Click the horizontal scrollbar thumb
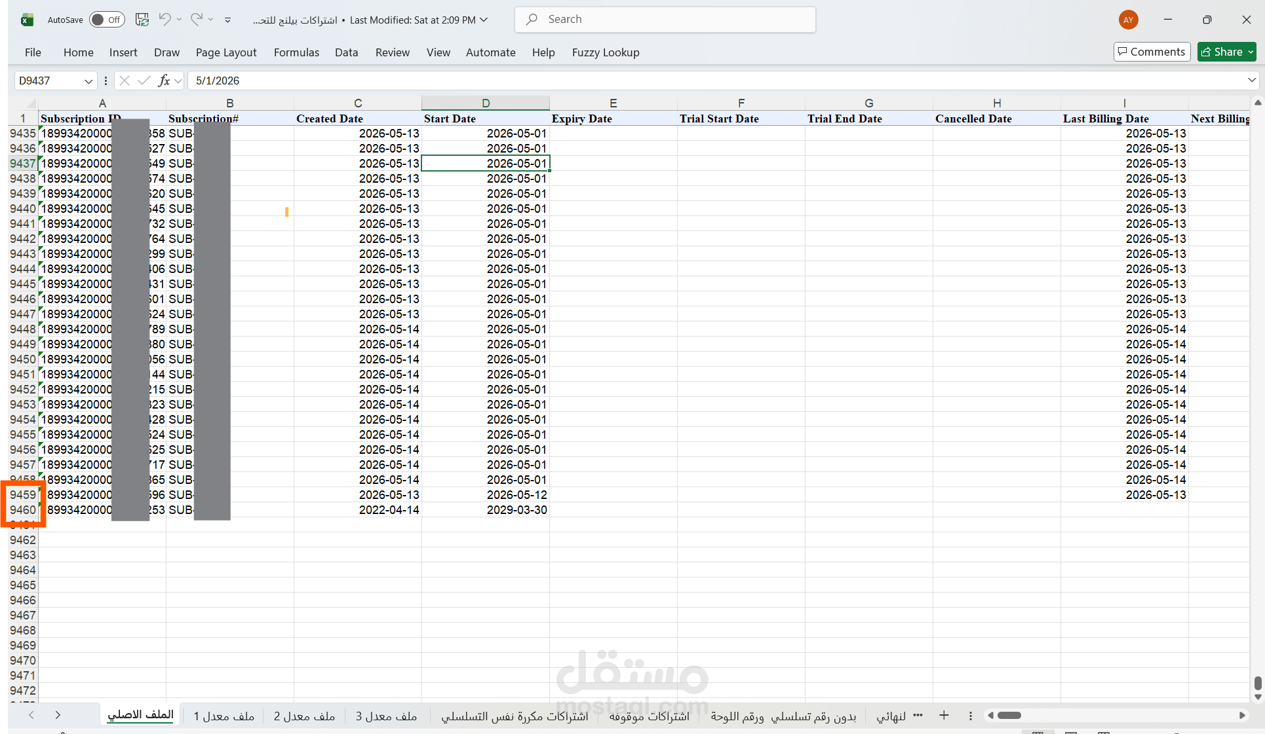The image size is (1265, 734). pyautogui.click(x=1009, y=716)
